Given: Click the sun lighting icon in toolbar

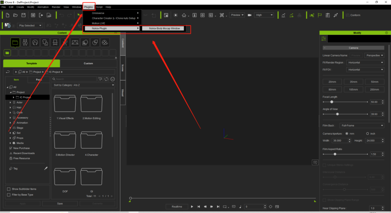Looking at the screenshot, I should [175, 15].
